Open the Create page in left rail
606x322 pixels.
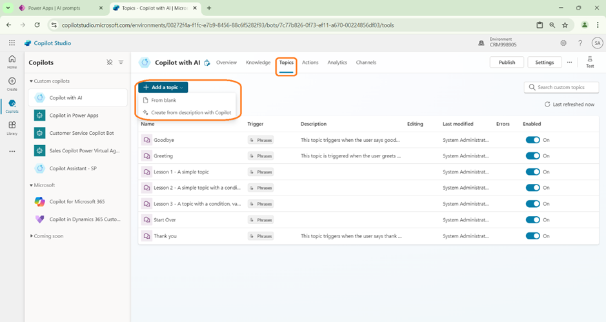pos(12,84)
